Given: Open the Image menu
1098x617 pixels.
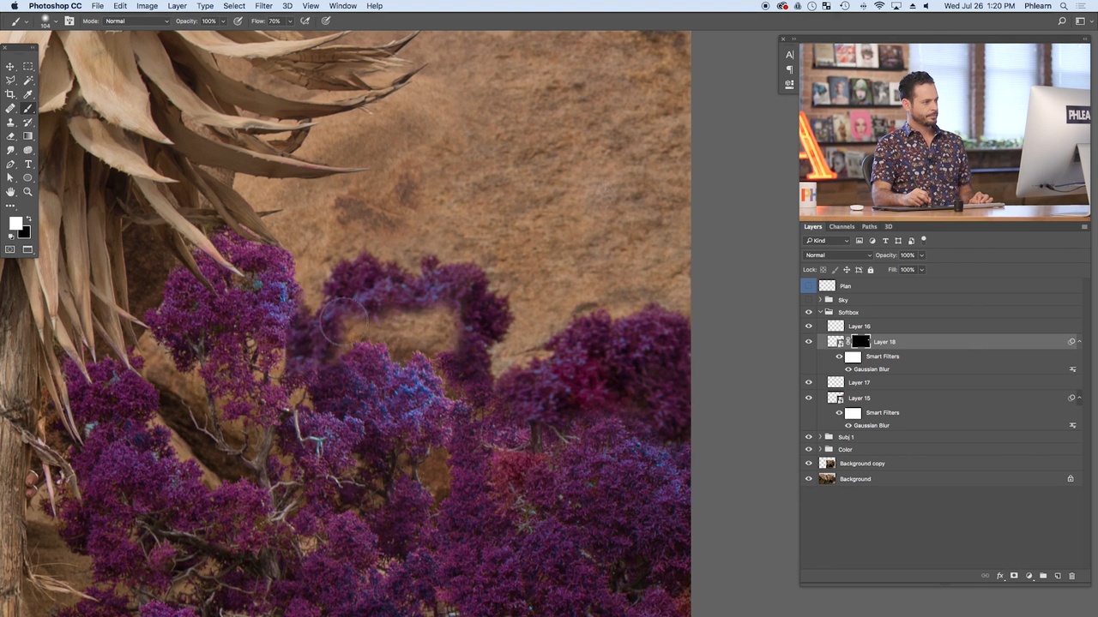Looking at the screenshot, I should [x=147, y=6].
